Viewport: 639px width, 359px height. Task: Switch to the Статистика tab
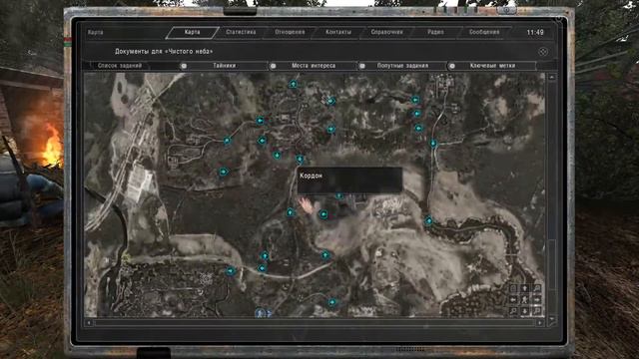coord(241,32)
